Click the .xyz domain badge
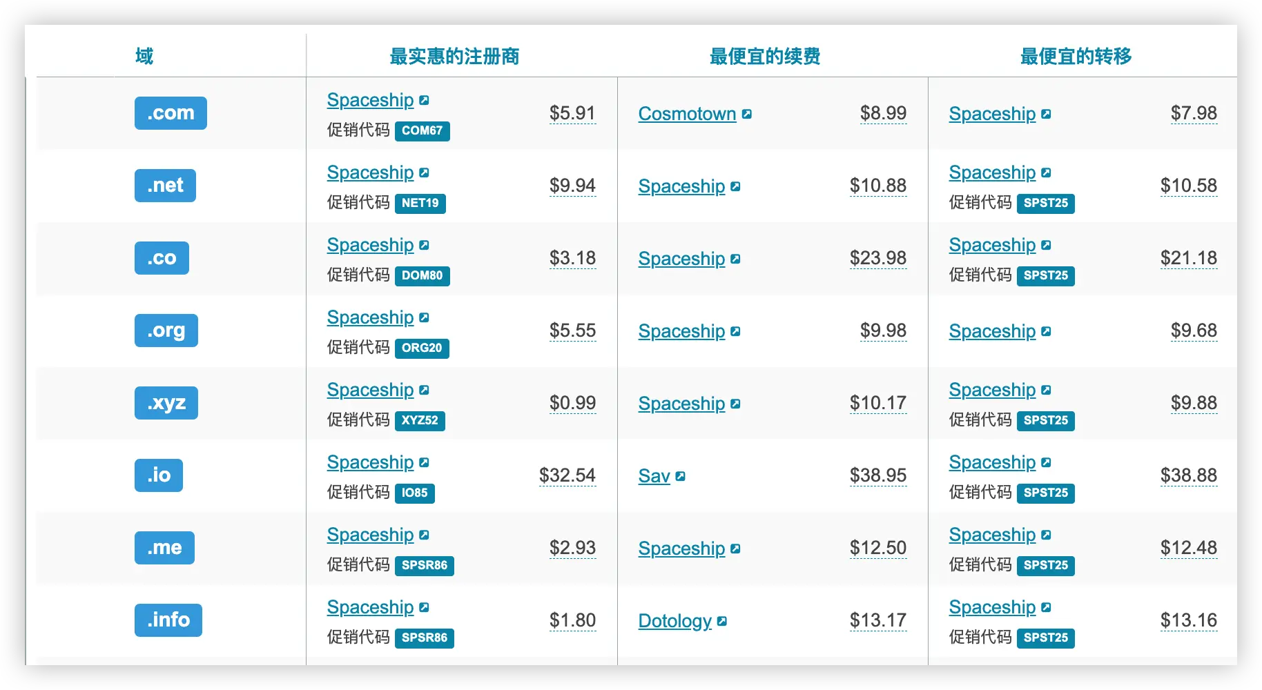1262x690 pixels. pyautogui.click(x=166, y=403)
